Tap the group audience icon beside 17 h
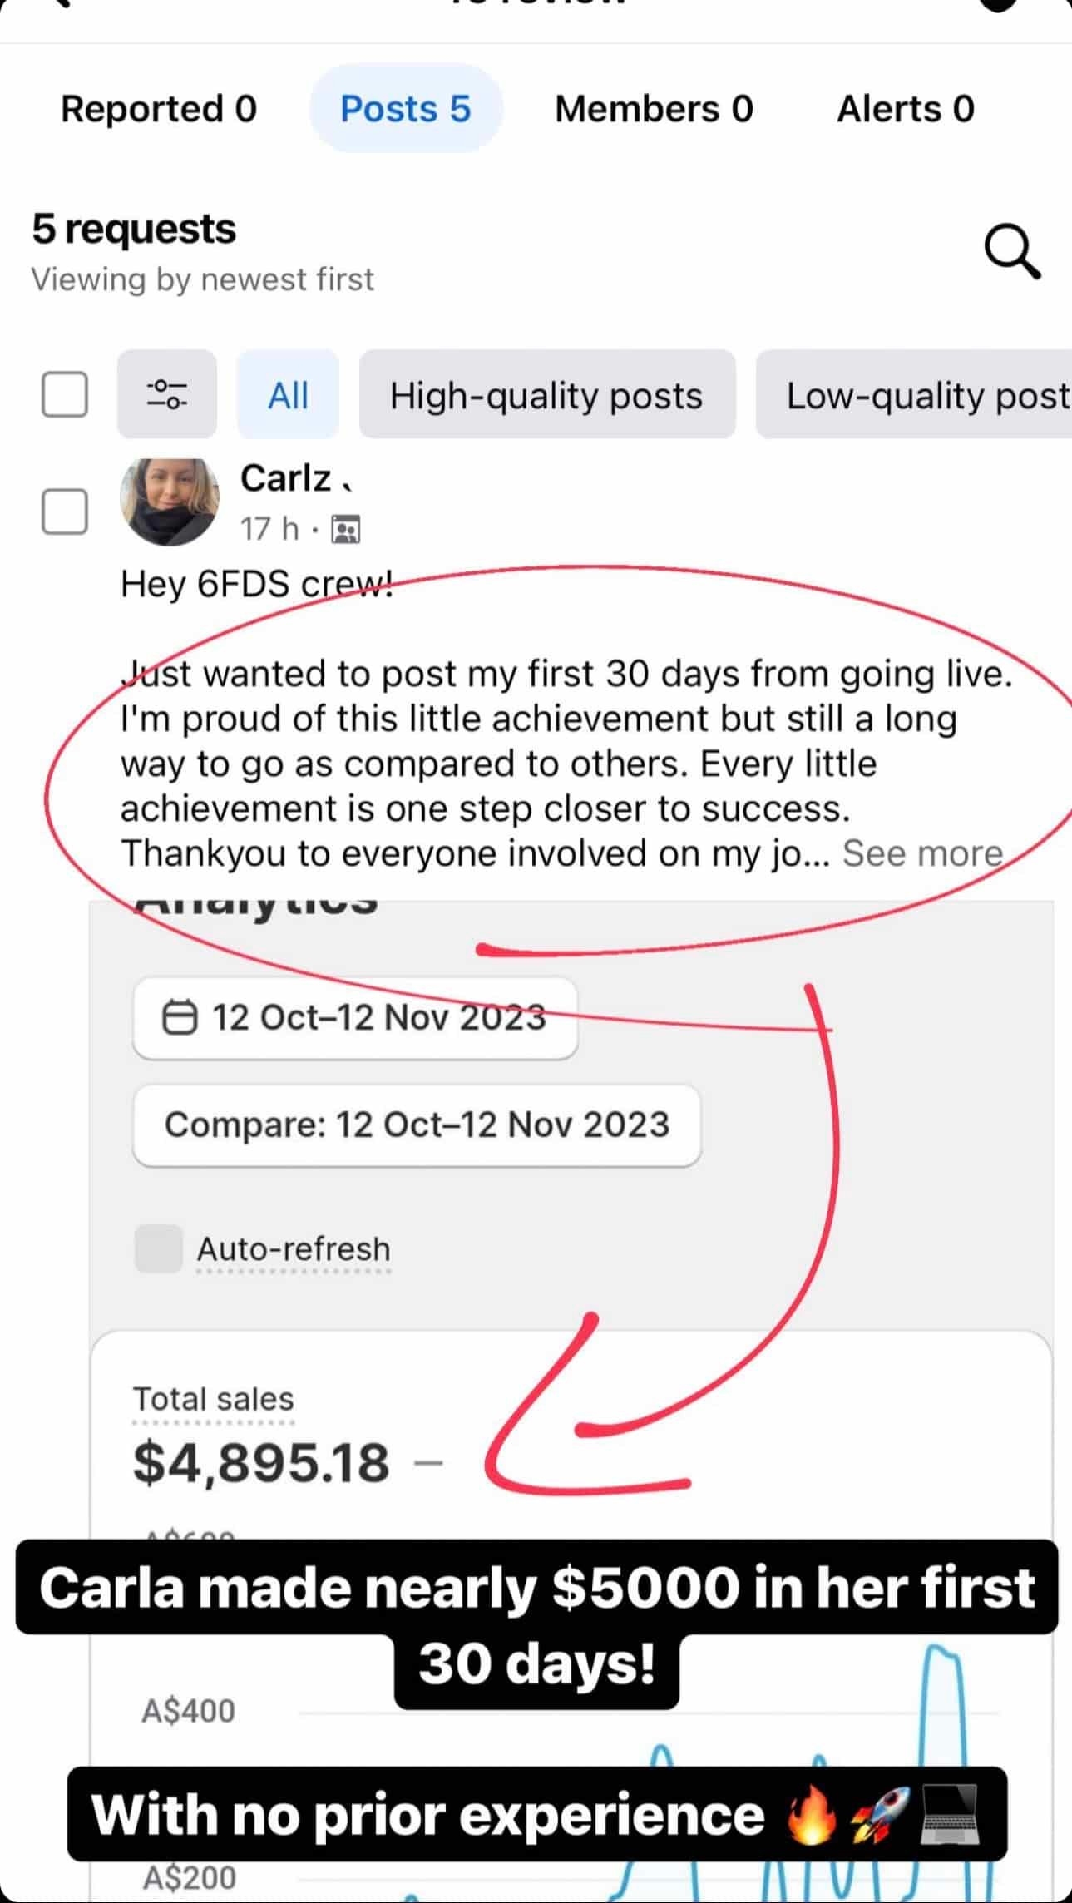Screen dimensions: 1072x1903 pos(345,529)
